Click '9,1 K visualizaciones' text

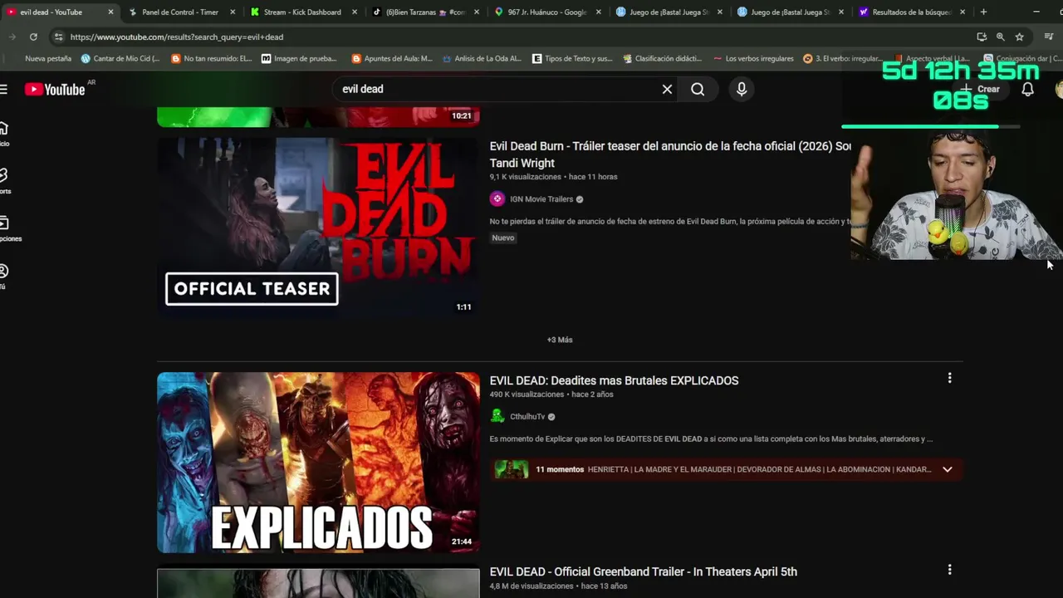click(x=526, y=177)
